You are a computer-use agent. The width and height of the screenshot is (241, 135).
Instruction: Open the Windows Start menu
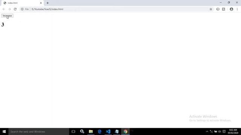tap(4, 132)
